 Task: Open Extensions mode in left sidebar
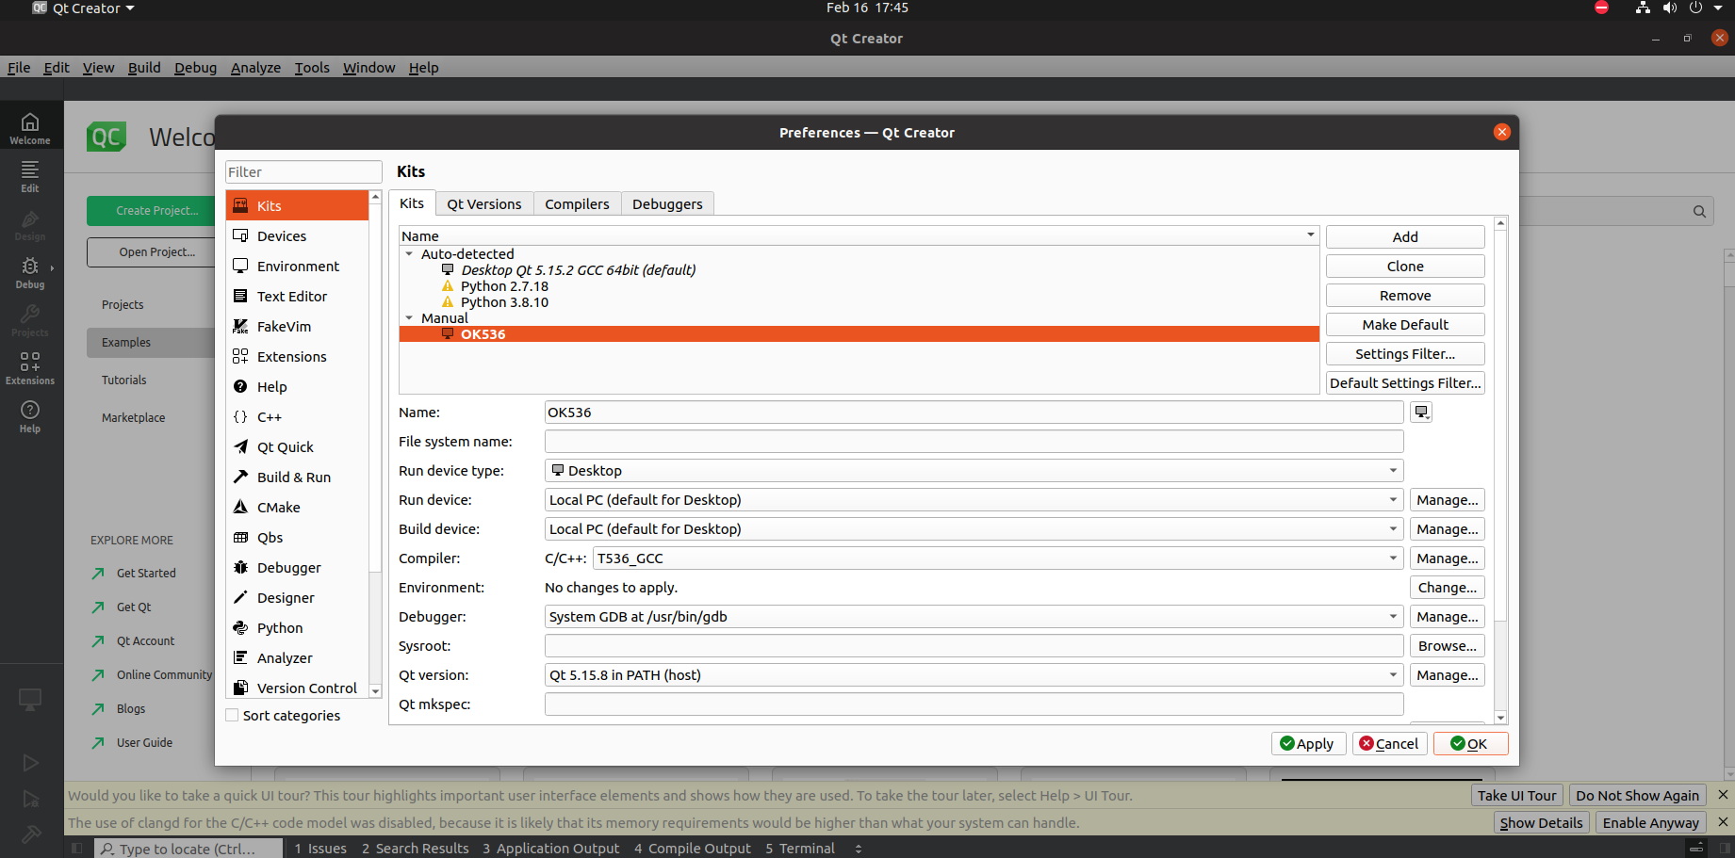click(x=30, y=368)
